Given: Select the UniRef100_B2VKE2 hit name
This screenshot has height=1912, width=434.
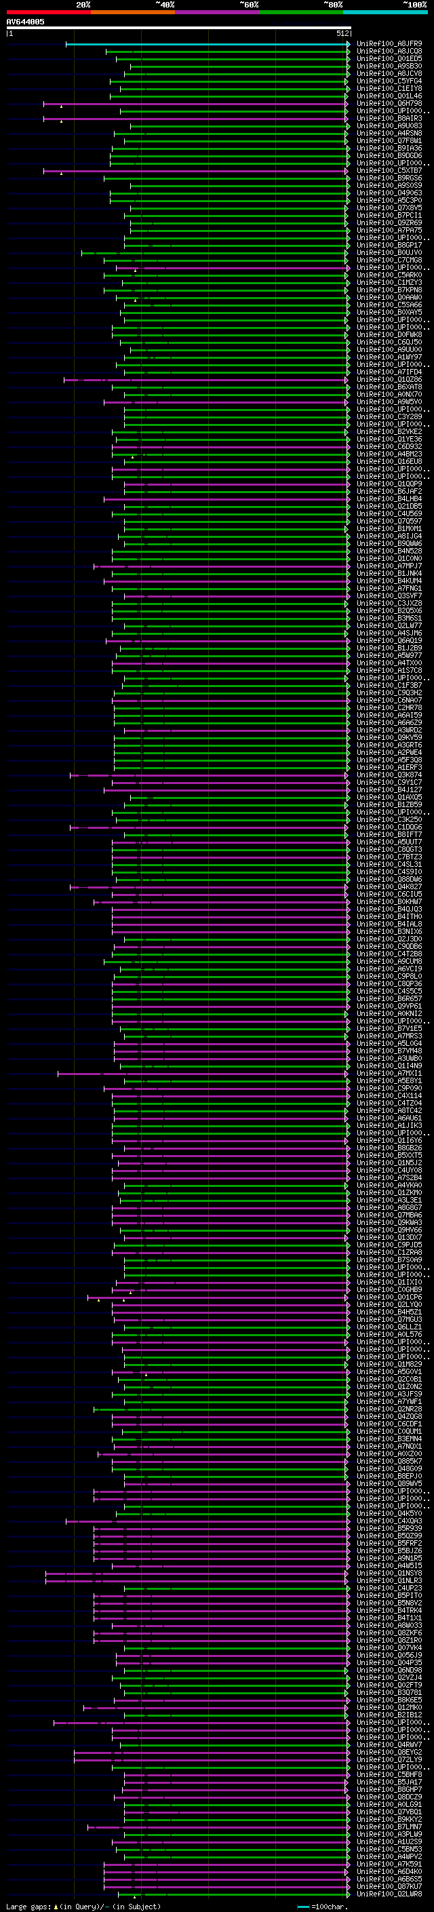Looking at the screenshot, I should (389, 432).
